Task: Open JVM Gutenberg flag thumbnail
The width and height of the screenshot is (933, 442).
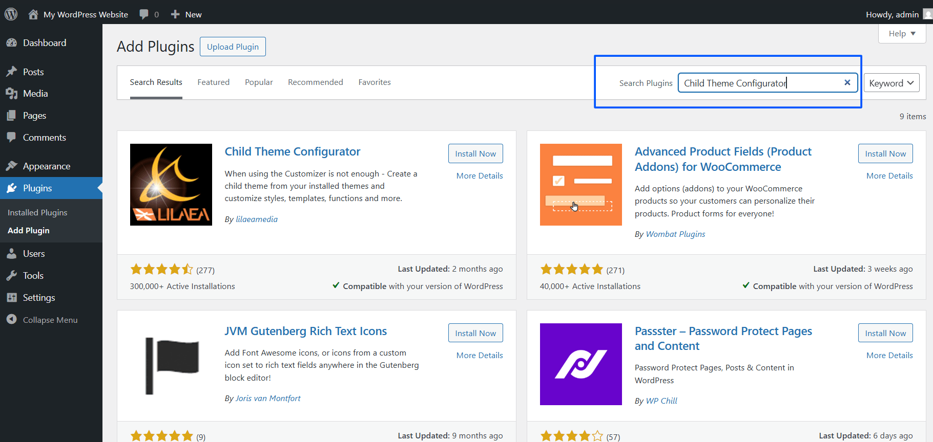Action: tap(171, 364)
